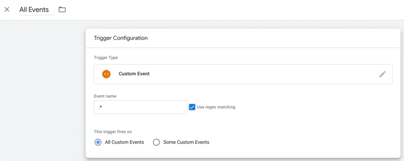The height and width of the screenshot is (161, 404).
Task: Select the All Custom Events radio button
Action: (98, 142)
